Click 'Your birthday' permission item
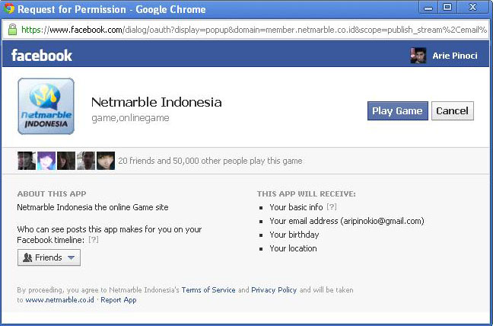 (x=294, y=235)
